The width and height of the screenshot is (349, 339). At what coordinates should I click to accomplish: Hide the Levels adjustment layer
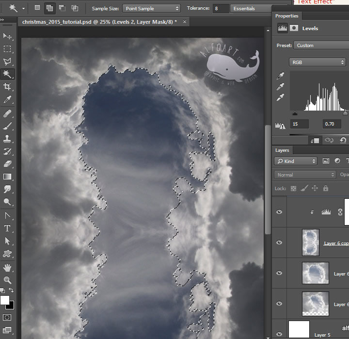pyautogui.click(x=279, y=212)
